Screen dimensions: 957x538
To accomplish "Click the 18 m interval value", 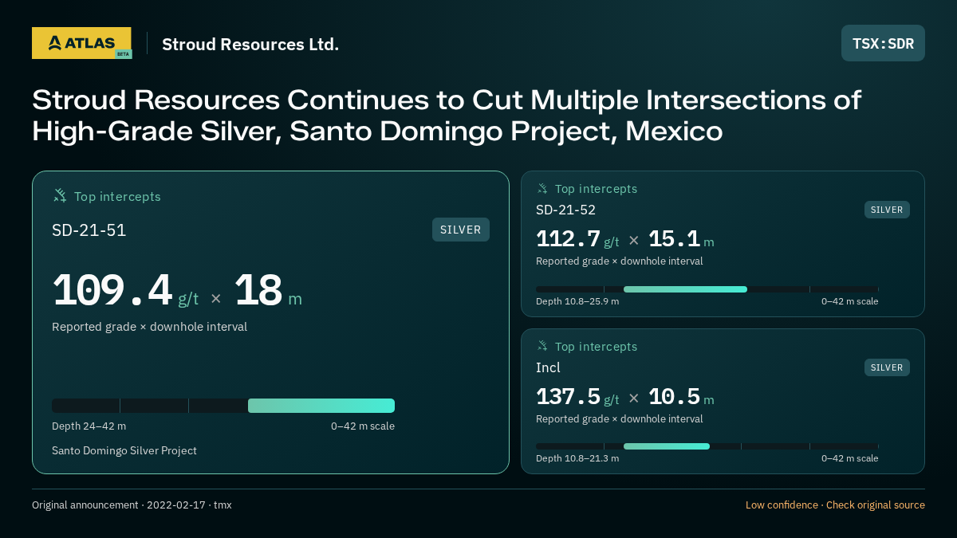I will (268, 291).
